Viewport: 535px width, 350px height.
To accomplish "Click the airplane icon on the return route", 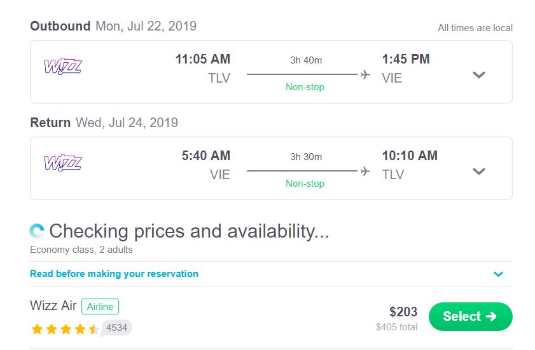I will click(365, 172).
